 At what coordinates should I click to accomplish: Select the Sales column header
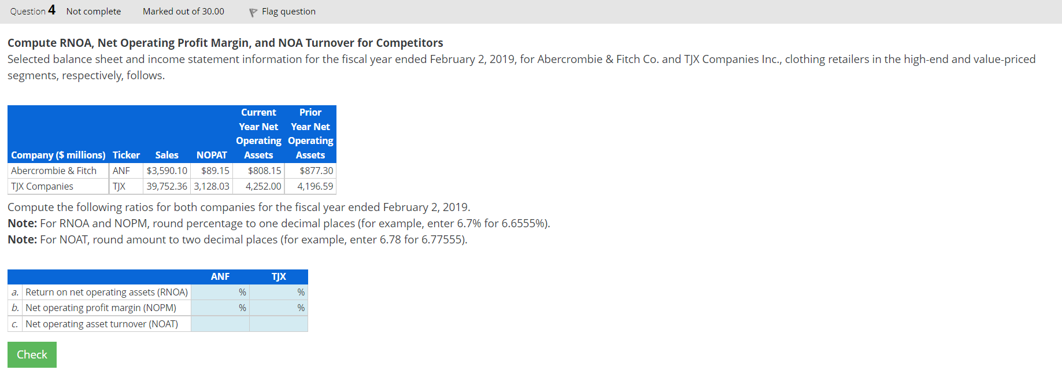click(x=166, y=154)
